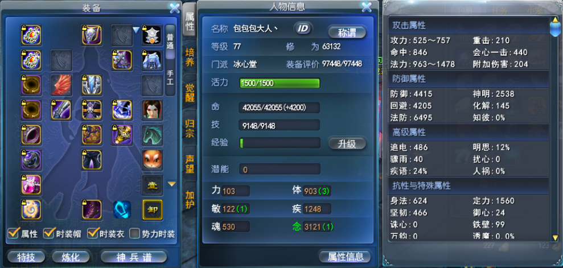Open the 神兵谱 button

click(x=134, y=257)
